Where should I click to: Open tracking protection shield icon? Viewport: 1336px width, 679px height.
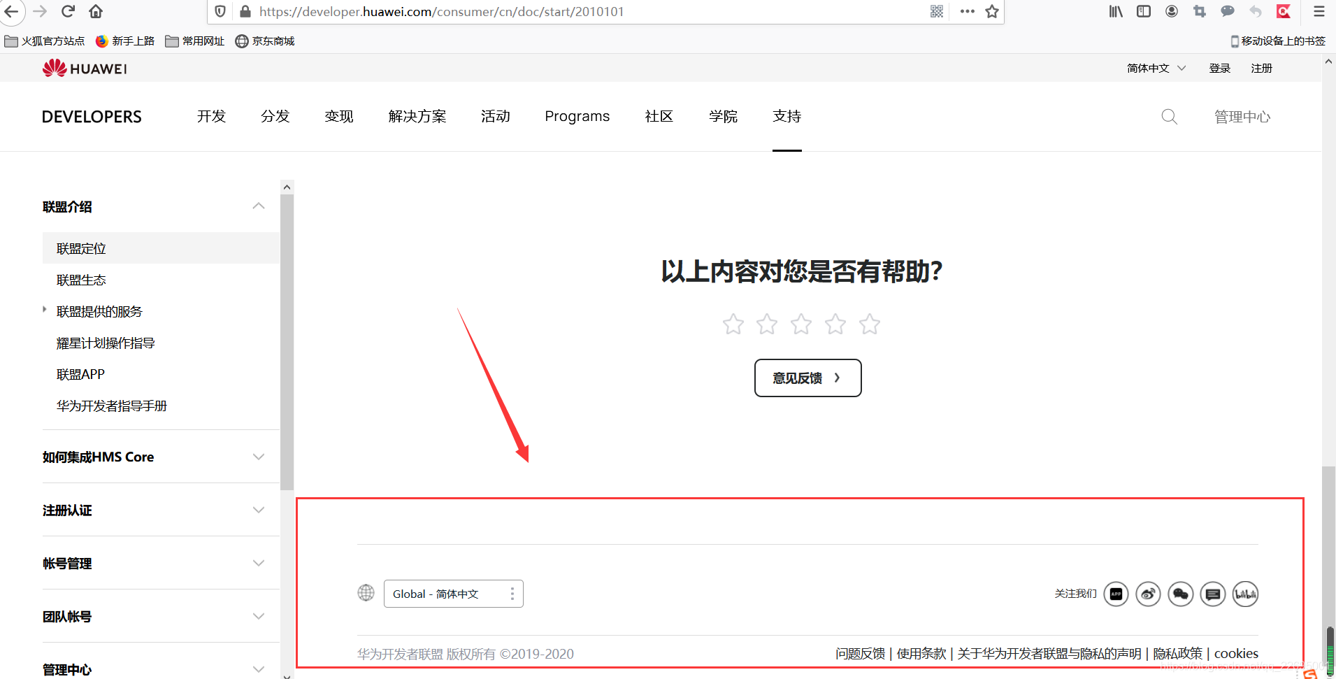click(220, 11)
